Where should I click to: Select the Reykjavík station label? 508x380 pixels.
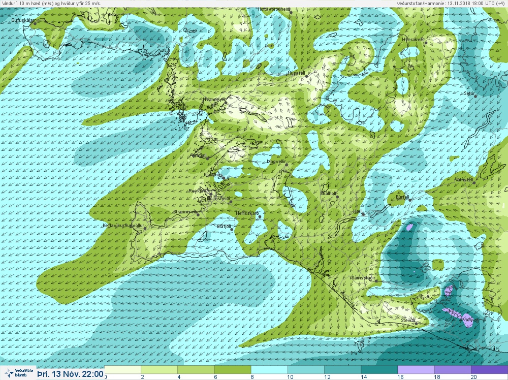pyautogui.click(x=199, y=191)
